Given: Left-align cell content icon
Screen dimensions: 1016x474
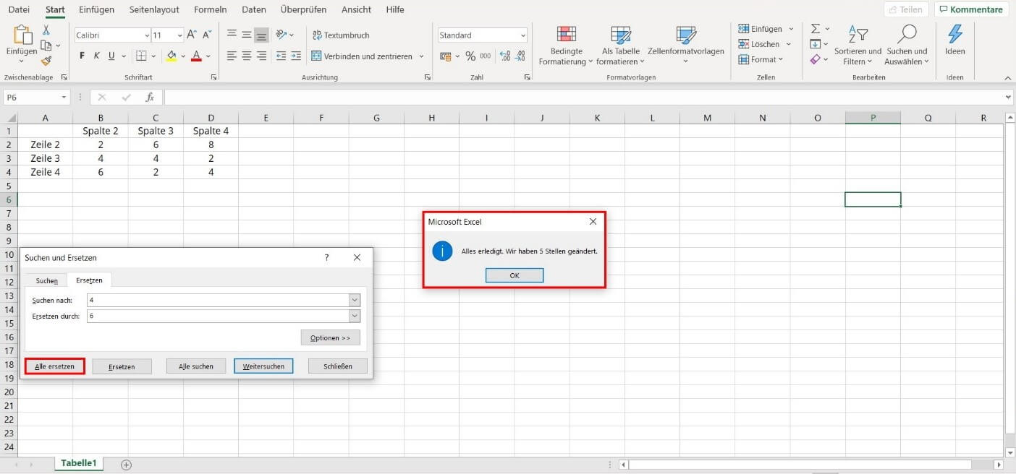Looking at the screenshot, I should point(232,56).
